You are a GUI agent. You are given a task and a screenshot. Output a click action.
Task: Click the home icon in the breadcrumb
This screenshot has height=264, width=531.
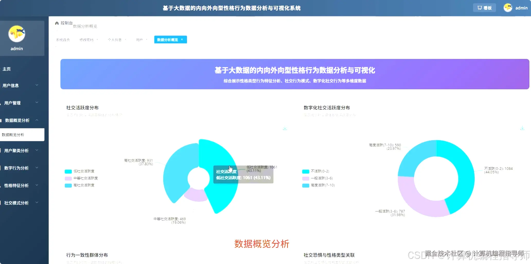(x=57, y=23)
